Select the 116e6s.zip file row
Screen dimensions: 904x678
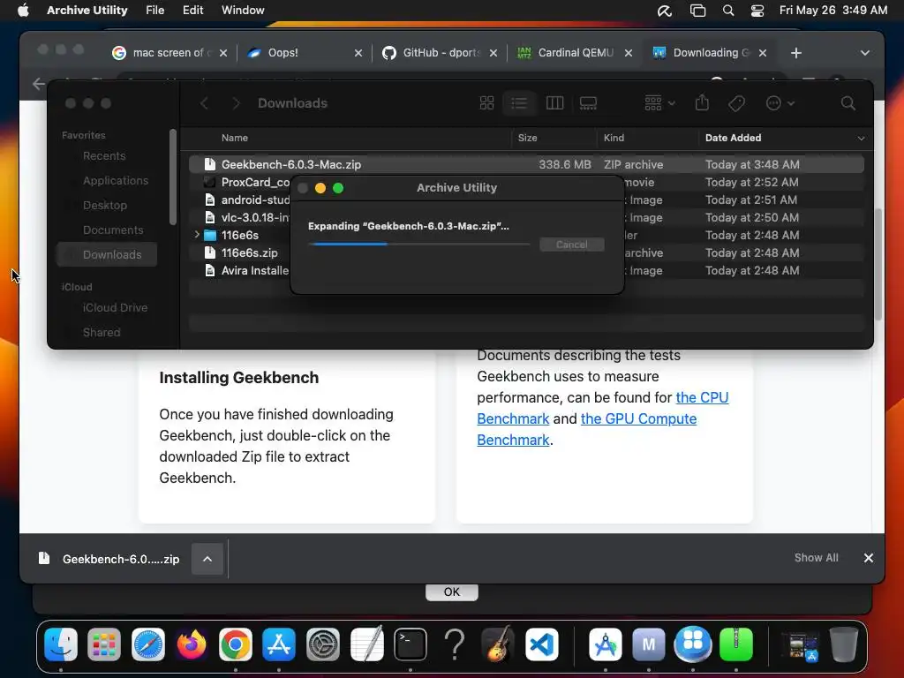[526, 252]
